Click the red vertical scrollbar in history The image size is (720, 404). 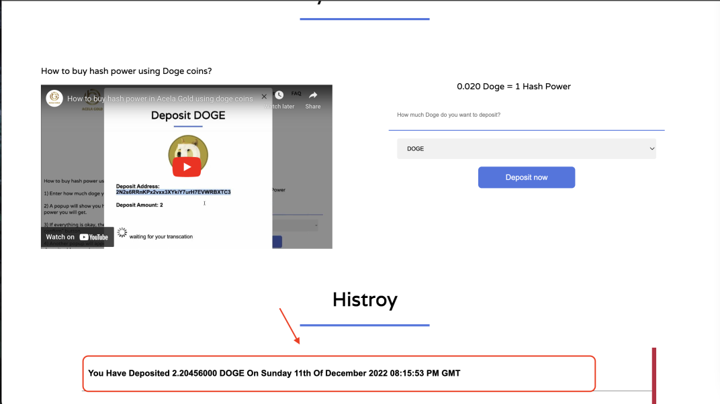654,376
